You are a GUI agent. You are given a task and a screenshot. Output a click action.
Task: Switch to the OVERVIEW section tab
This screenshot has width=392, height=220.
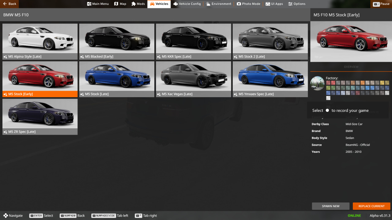(x=351, y=67)
